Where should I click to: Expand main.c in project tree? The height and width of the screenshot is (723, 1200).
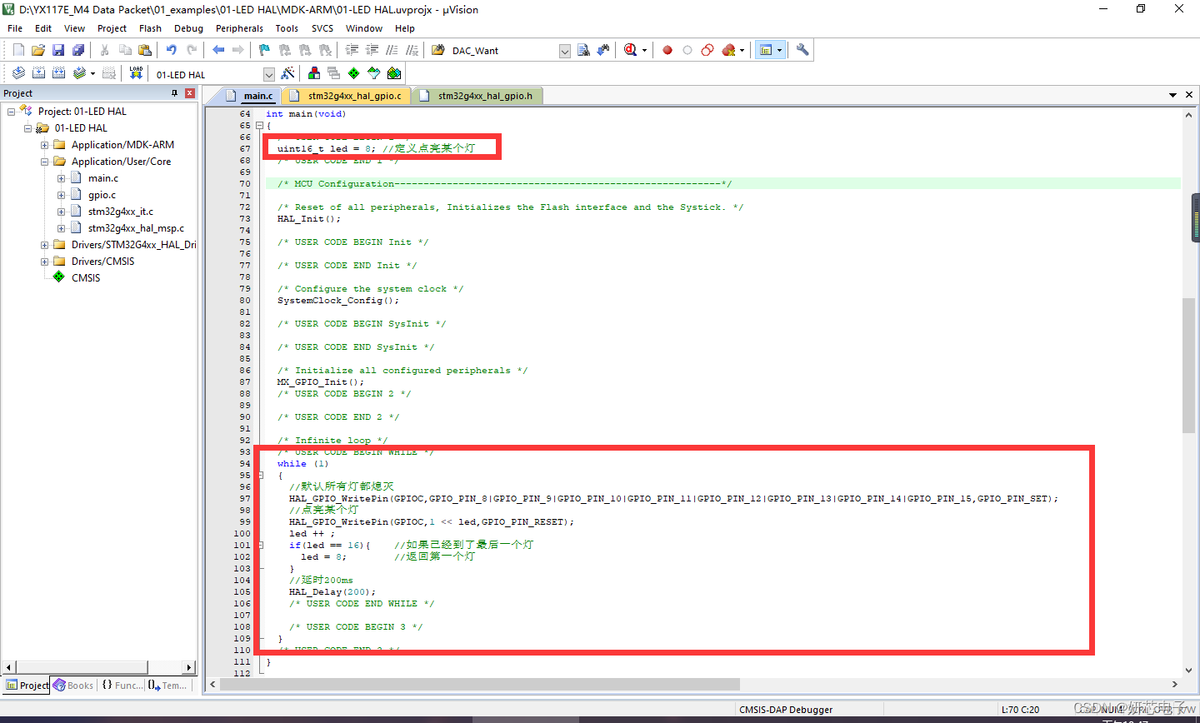point(62,178)
